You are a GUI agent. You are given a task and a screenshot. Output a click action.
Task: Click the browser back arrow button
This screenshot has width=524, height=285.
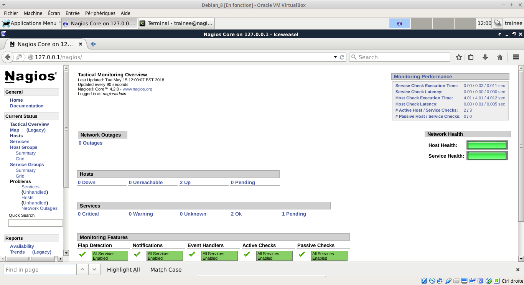[x=8, y=57]
